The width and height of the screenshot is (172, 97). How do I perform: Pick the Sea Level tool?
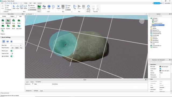point(19,27)
